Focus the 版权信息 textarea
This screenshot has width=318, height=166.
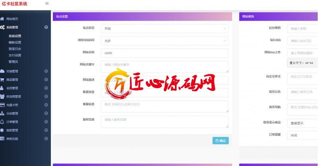[165, 122]
